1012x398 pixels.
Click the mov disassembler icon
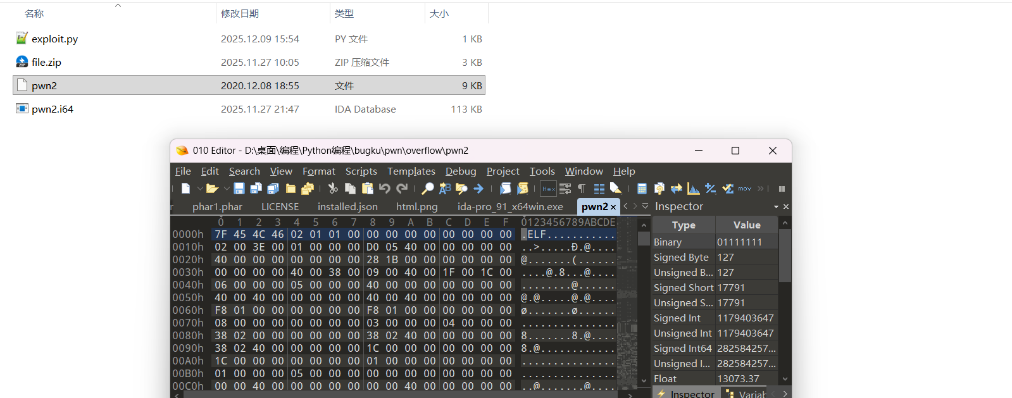pos(744,189)
